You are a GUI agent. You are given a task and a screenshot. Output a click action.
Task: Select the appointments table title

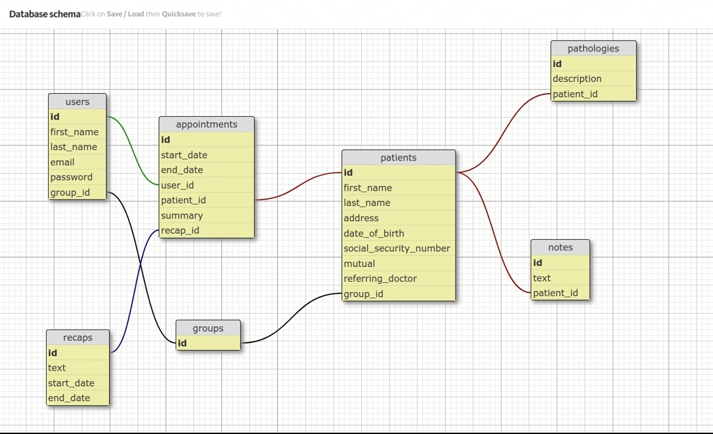click(207, 125)
